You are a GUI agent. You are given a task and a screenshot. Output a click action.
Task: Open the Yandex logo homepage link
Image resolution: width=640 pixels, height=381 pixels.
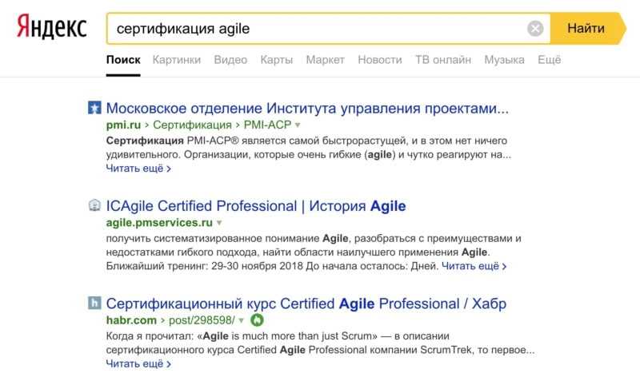[52, 27]
